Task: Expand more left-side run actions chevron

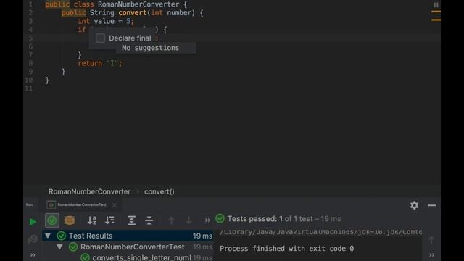Action: click(x=33, y=254)
